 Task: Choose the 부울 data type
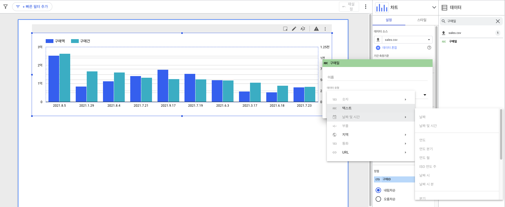click(x=371, y=126)
